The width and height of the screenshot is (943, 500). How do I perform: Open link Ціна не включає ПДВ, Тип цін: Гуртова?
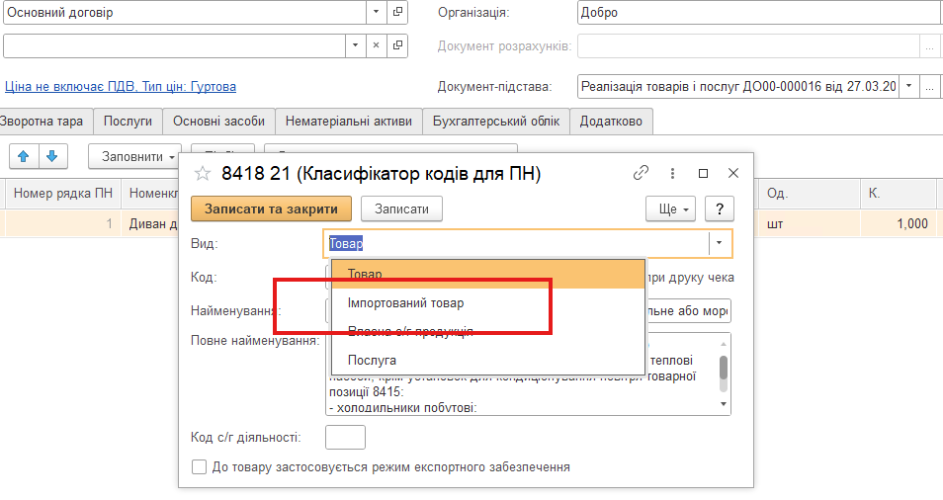point(121,87)
